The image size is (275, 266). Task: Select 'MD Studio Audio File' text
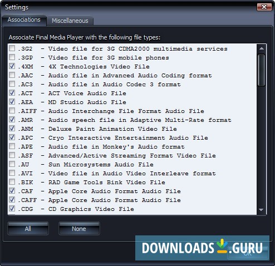pyautogui.click(x=87, y=102)
